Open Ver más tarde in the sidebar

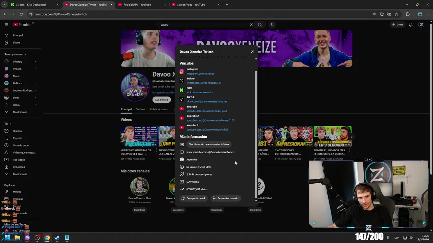coord(20,145)
